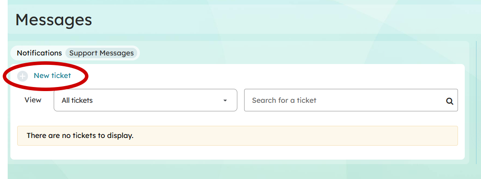Click the Notifications label in tab bar
Screen dimensions: 481x179
pyautogui.click(x=39, y=53)
